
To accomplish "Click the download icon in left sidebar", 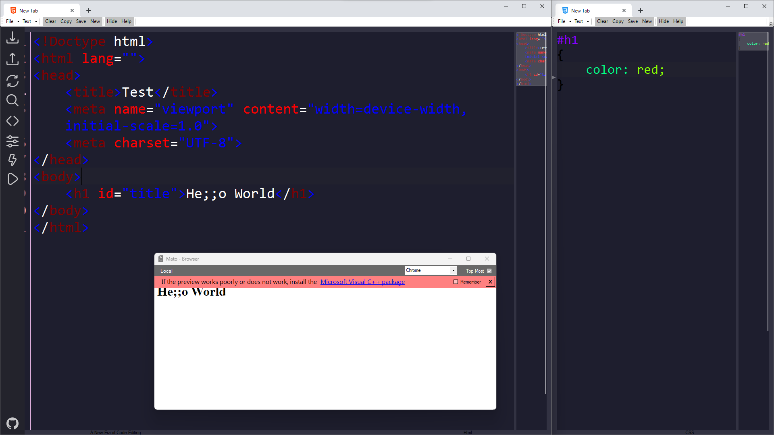I will [12, 38].
